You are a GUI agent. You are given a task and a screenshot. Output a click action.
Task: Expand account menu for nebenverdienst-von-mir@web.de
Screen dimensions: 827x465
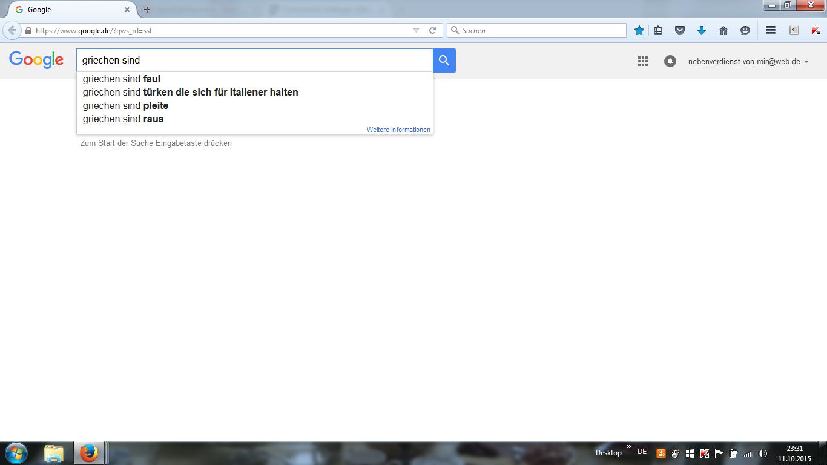[x=806, y=62]
